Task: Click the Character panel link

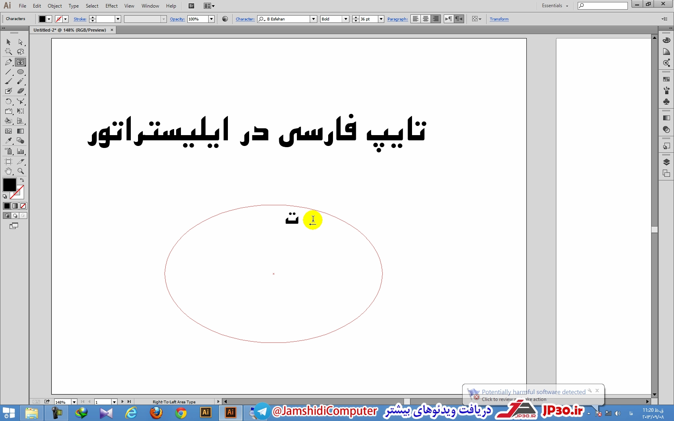Action: pyautogui.click(x=245, y=19)
